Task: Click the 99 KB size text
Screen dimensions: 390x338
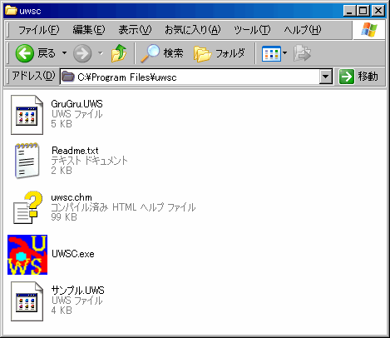Action: point(64,217)
